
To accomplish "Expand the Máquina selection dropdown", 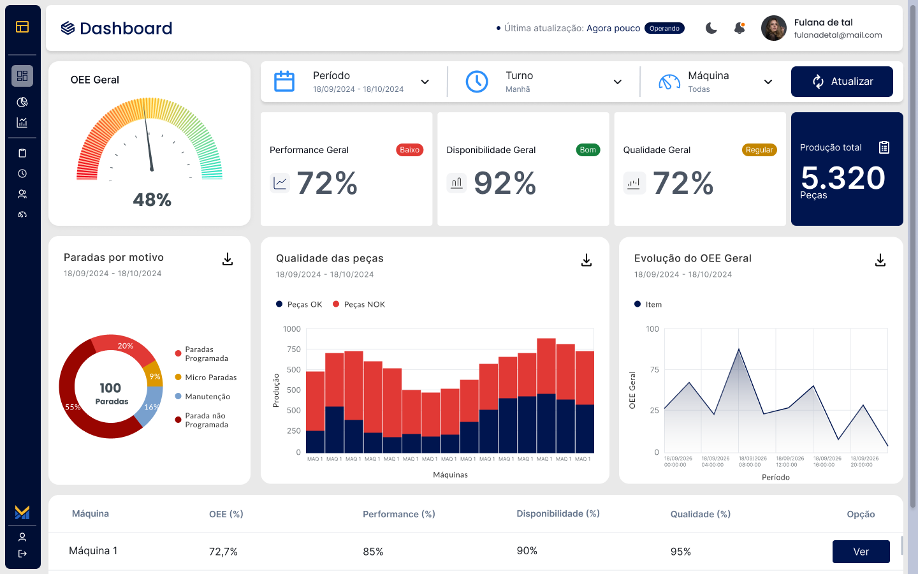I will [768, 82].
